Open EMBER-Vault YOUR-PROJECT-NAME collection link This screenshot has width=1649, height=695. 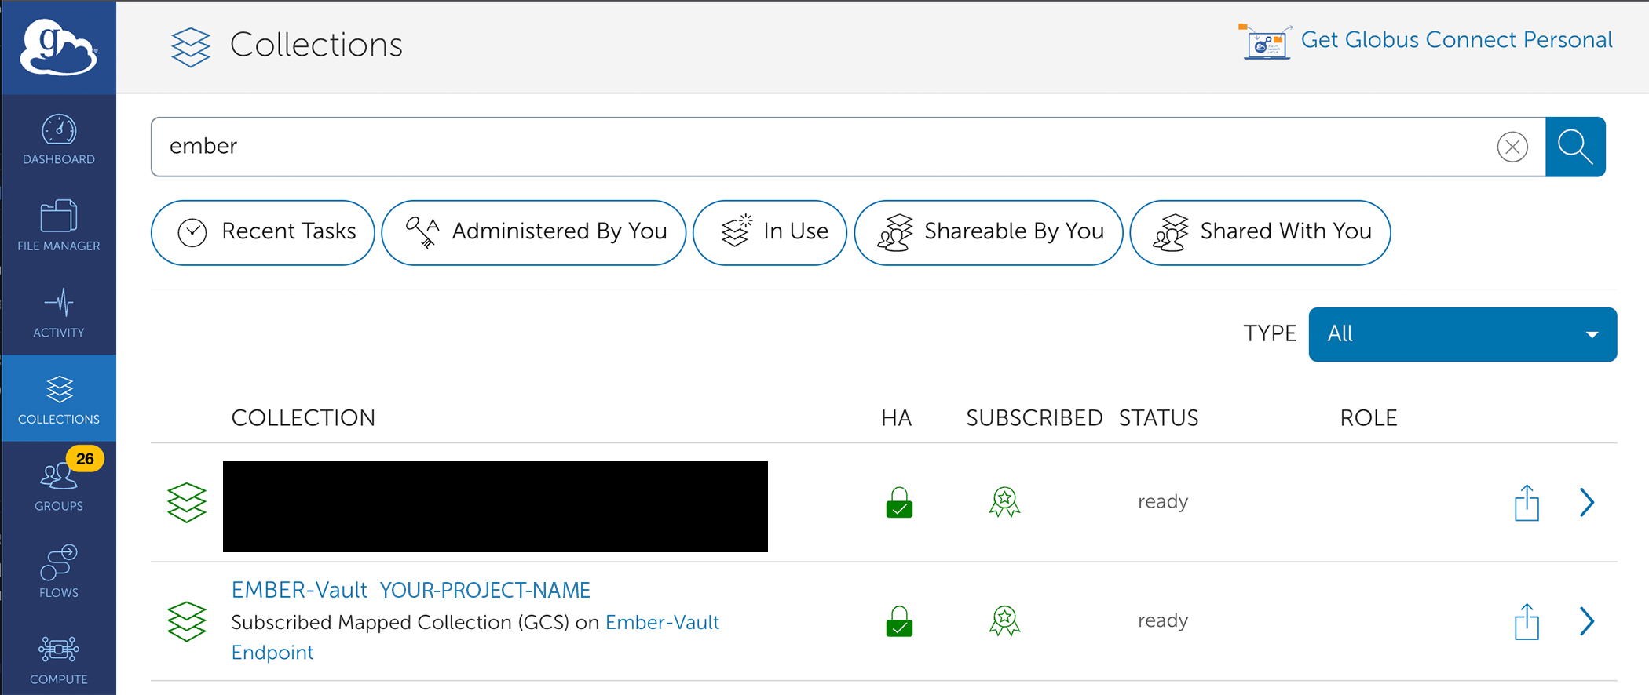click(x=411, y=590)
